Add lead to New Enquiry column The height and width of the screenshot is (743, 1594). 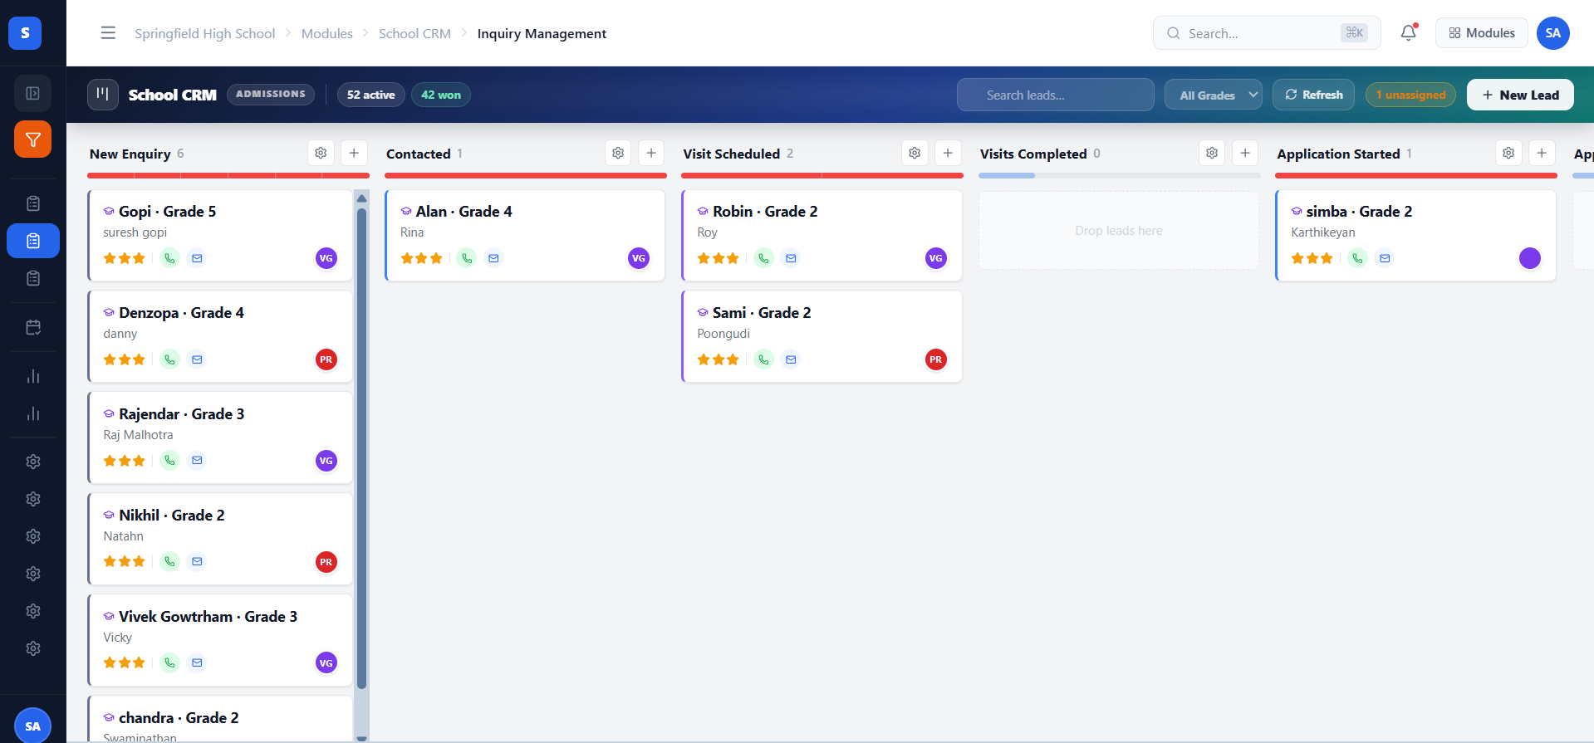pos(354,153)
